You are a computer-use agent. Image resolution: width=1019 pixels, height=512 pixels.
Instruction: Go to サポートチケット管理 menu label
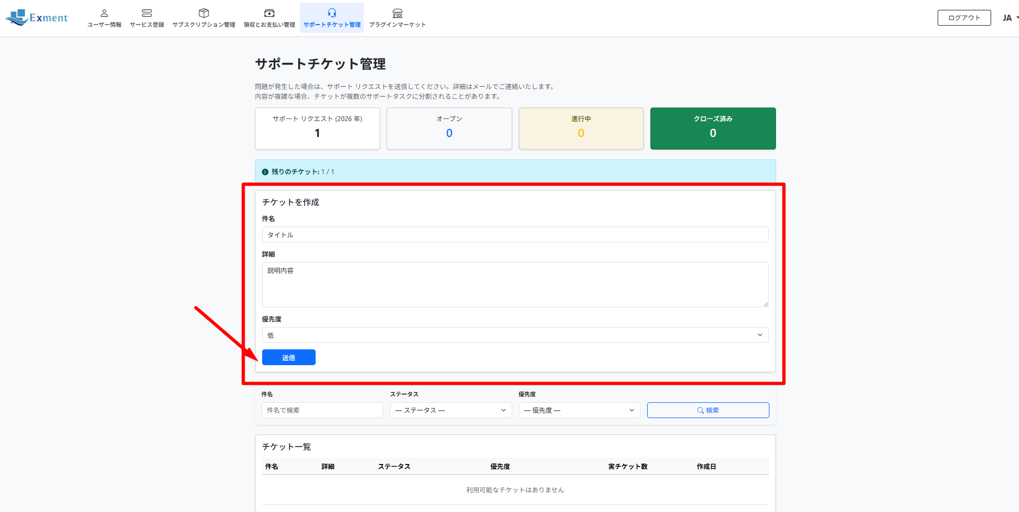point(332,25)
